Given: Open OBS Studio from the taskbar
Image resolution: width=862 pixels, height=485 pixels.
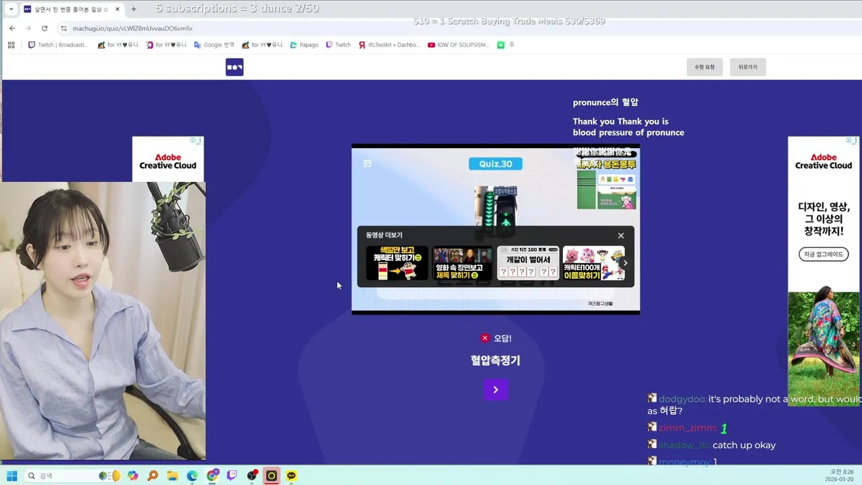Looking at the screenshot, I should [252, 476].
